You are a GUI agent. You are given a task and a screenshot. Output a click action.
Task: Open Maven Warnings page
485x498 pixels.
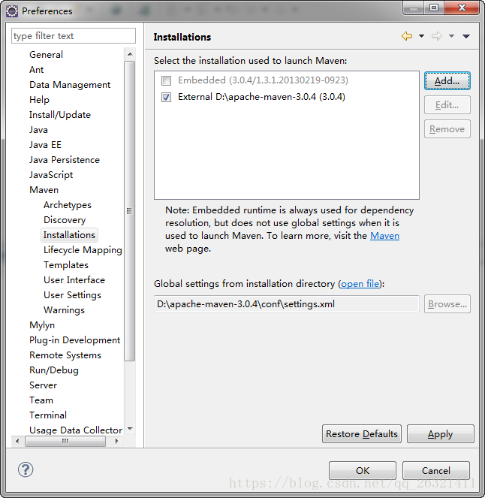(64, 310)
